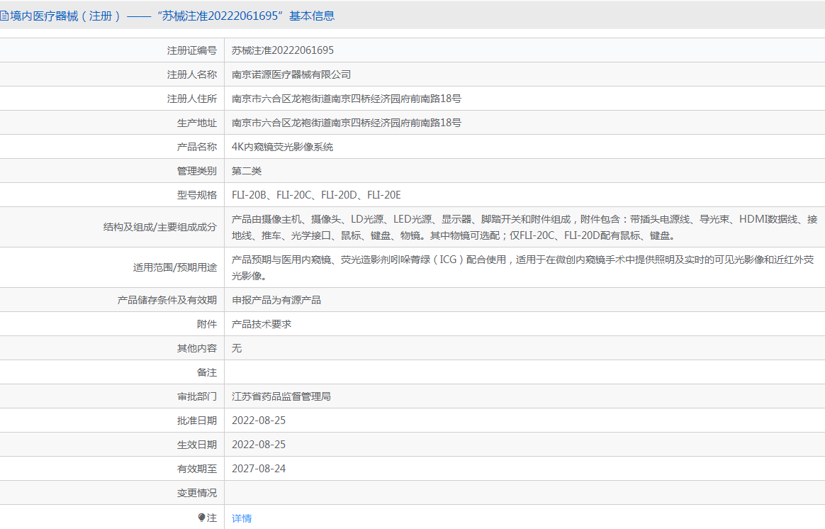Click the 产品名称 label

[197, 147]
